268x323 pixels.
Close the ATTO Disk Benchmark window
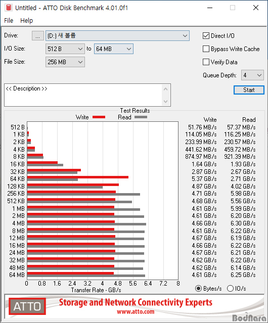[256, 8]
